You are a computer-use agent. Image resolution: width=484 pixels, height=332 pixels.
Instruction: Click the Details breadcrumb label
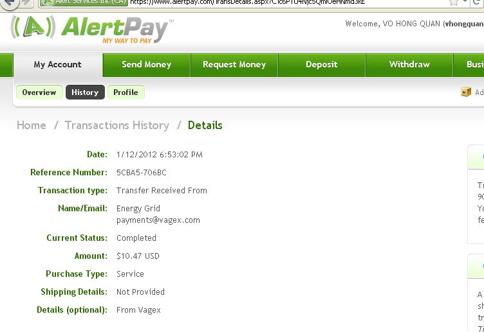(x=205, y=125)
